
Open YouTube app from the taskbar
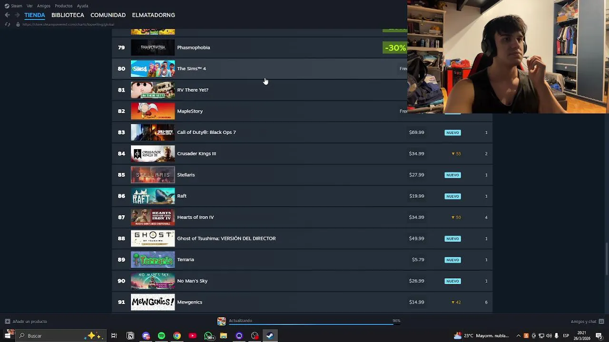click(x=192, y=336)
